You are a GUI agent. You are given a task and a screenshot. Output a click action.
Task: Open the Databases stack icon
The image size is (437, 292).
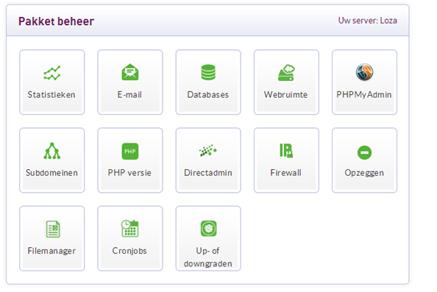(x=208, y=72)
